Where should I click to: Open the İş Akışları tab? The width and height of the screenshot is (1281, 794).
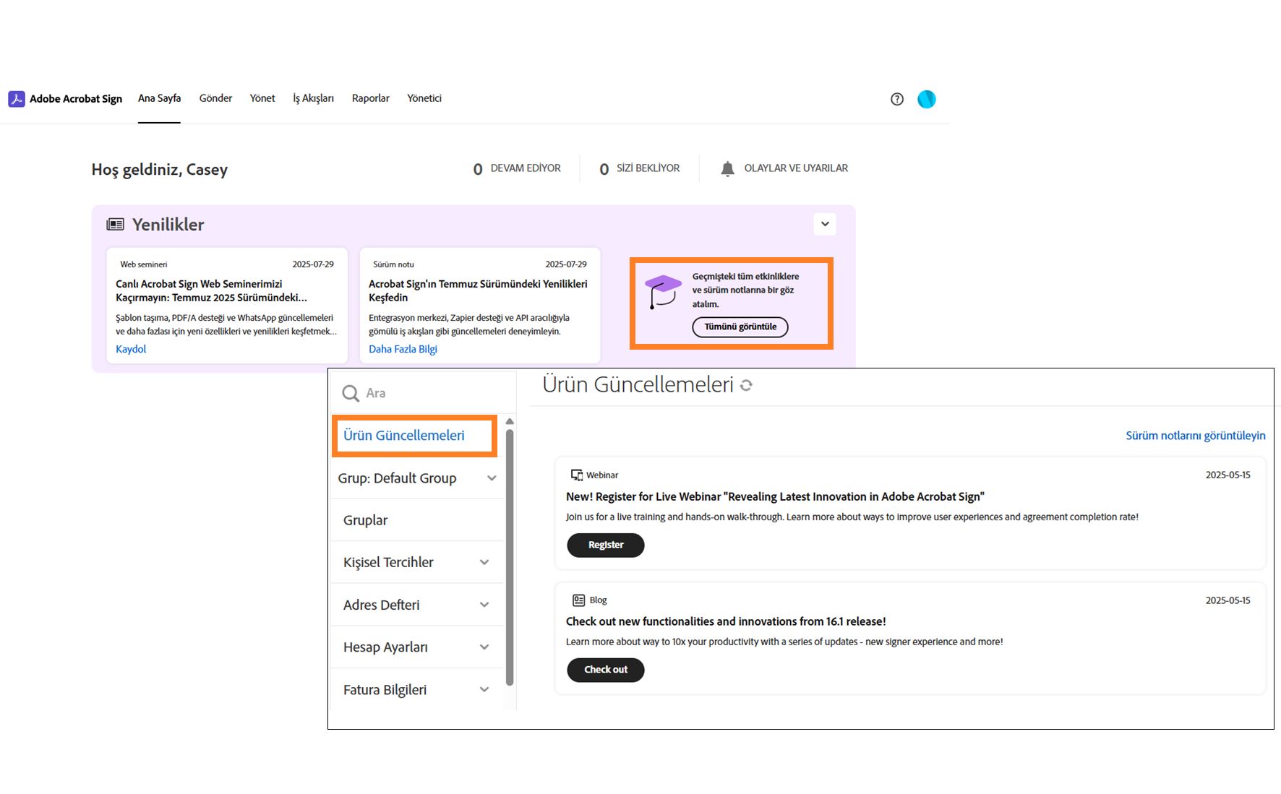point(313,98)
